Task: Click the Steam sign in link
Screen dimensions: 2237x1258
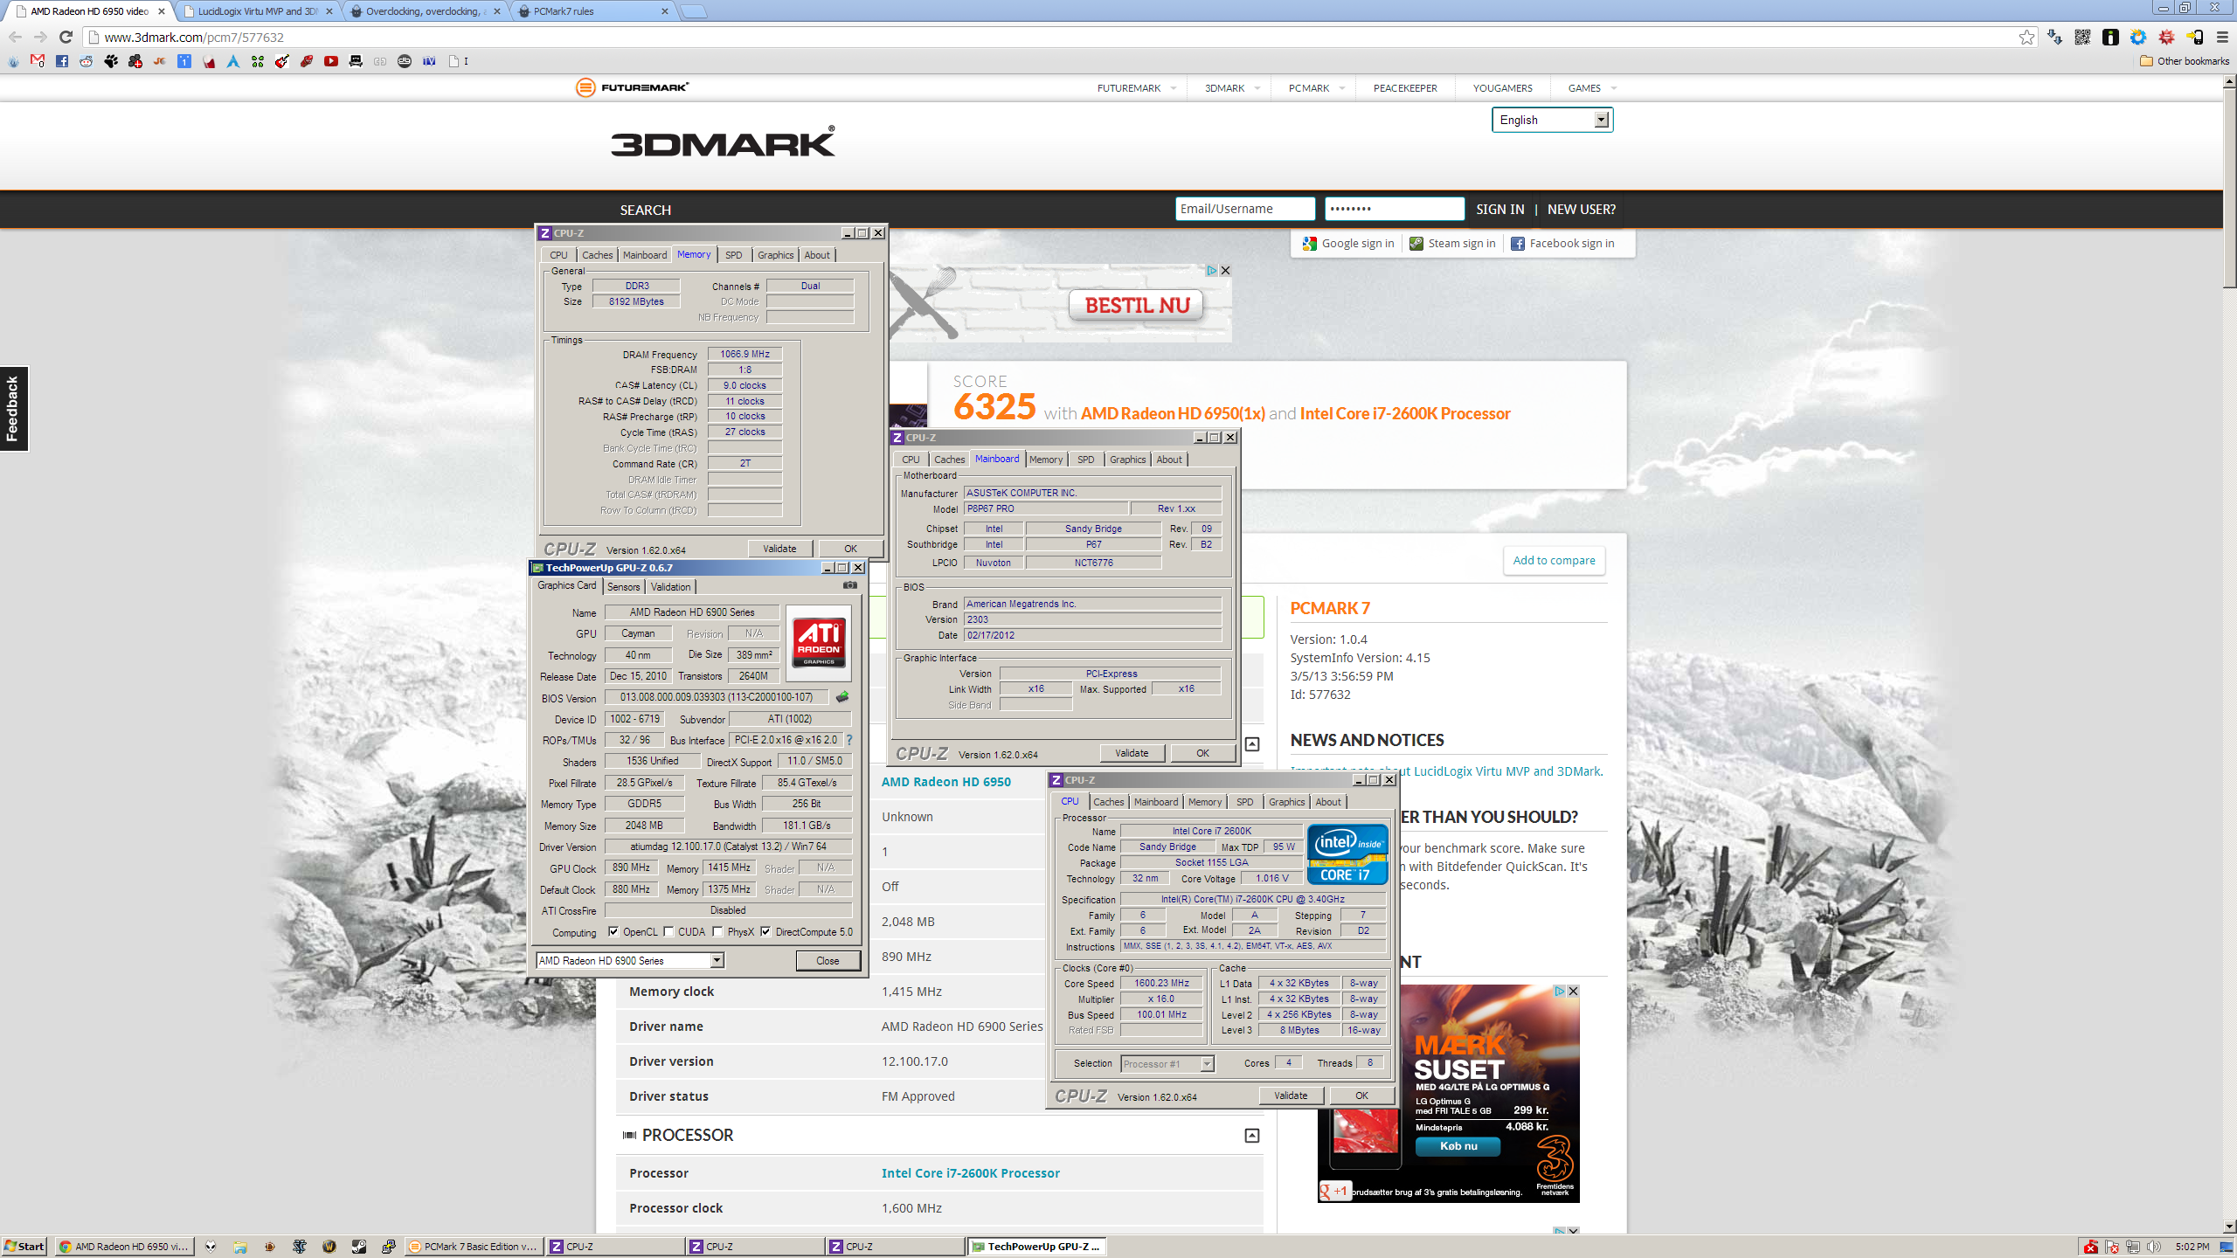Action: pos(1452,244)
